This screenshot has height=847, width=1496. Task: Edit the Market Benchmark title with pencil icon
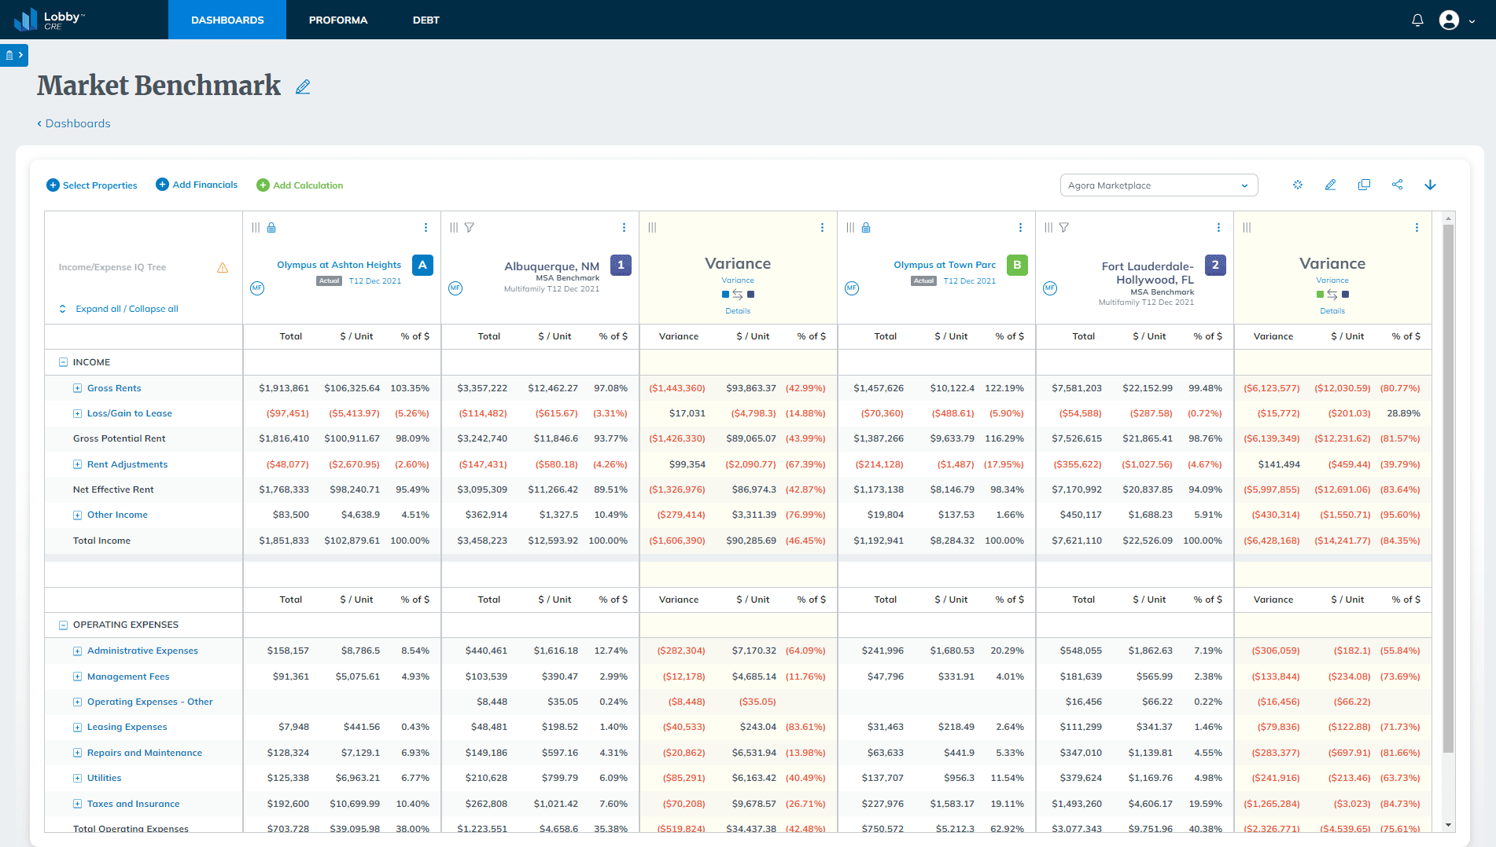(x=303, y=86)
